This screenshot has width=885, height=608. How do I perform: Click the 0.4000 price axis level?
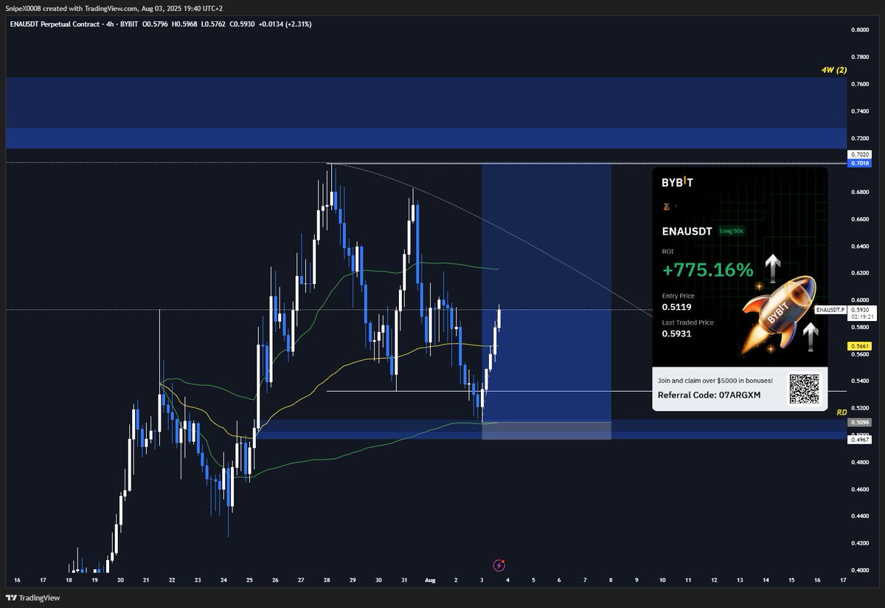pos(859,570)
